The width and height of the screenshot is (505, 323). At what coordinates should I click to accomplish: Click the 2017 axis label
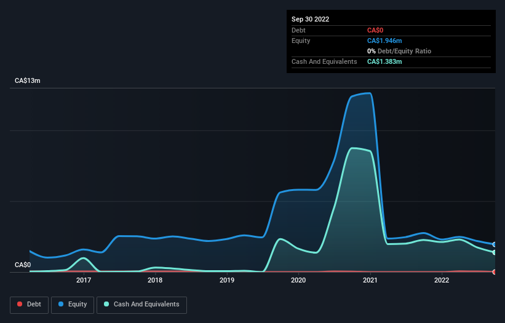pos(84,280)
